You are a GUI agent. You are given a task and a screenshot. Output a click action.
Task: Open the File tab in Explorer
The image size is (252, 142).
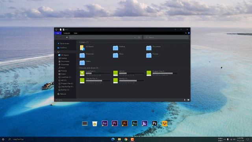(x=58, y=33)
